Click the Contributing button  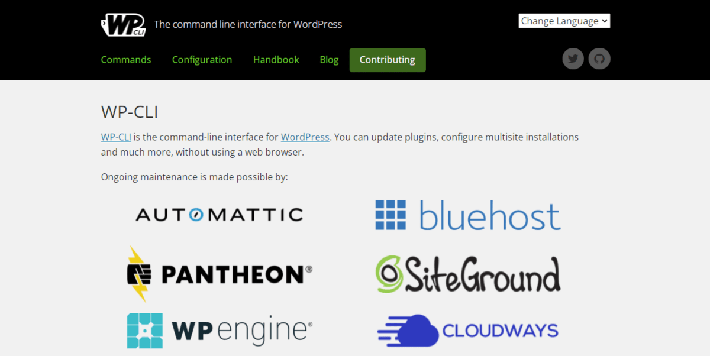388,60
